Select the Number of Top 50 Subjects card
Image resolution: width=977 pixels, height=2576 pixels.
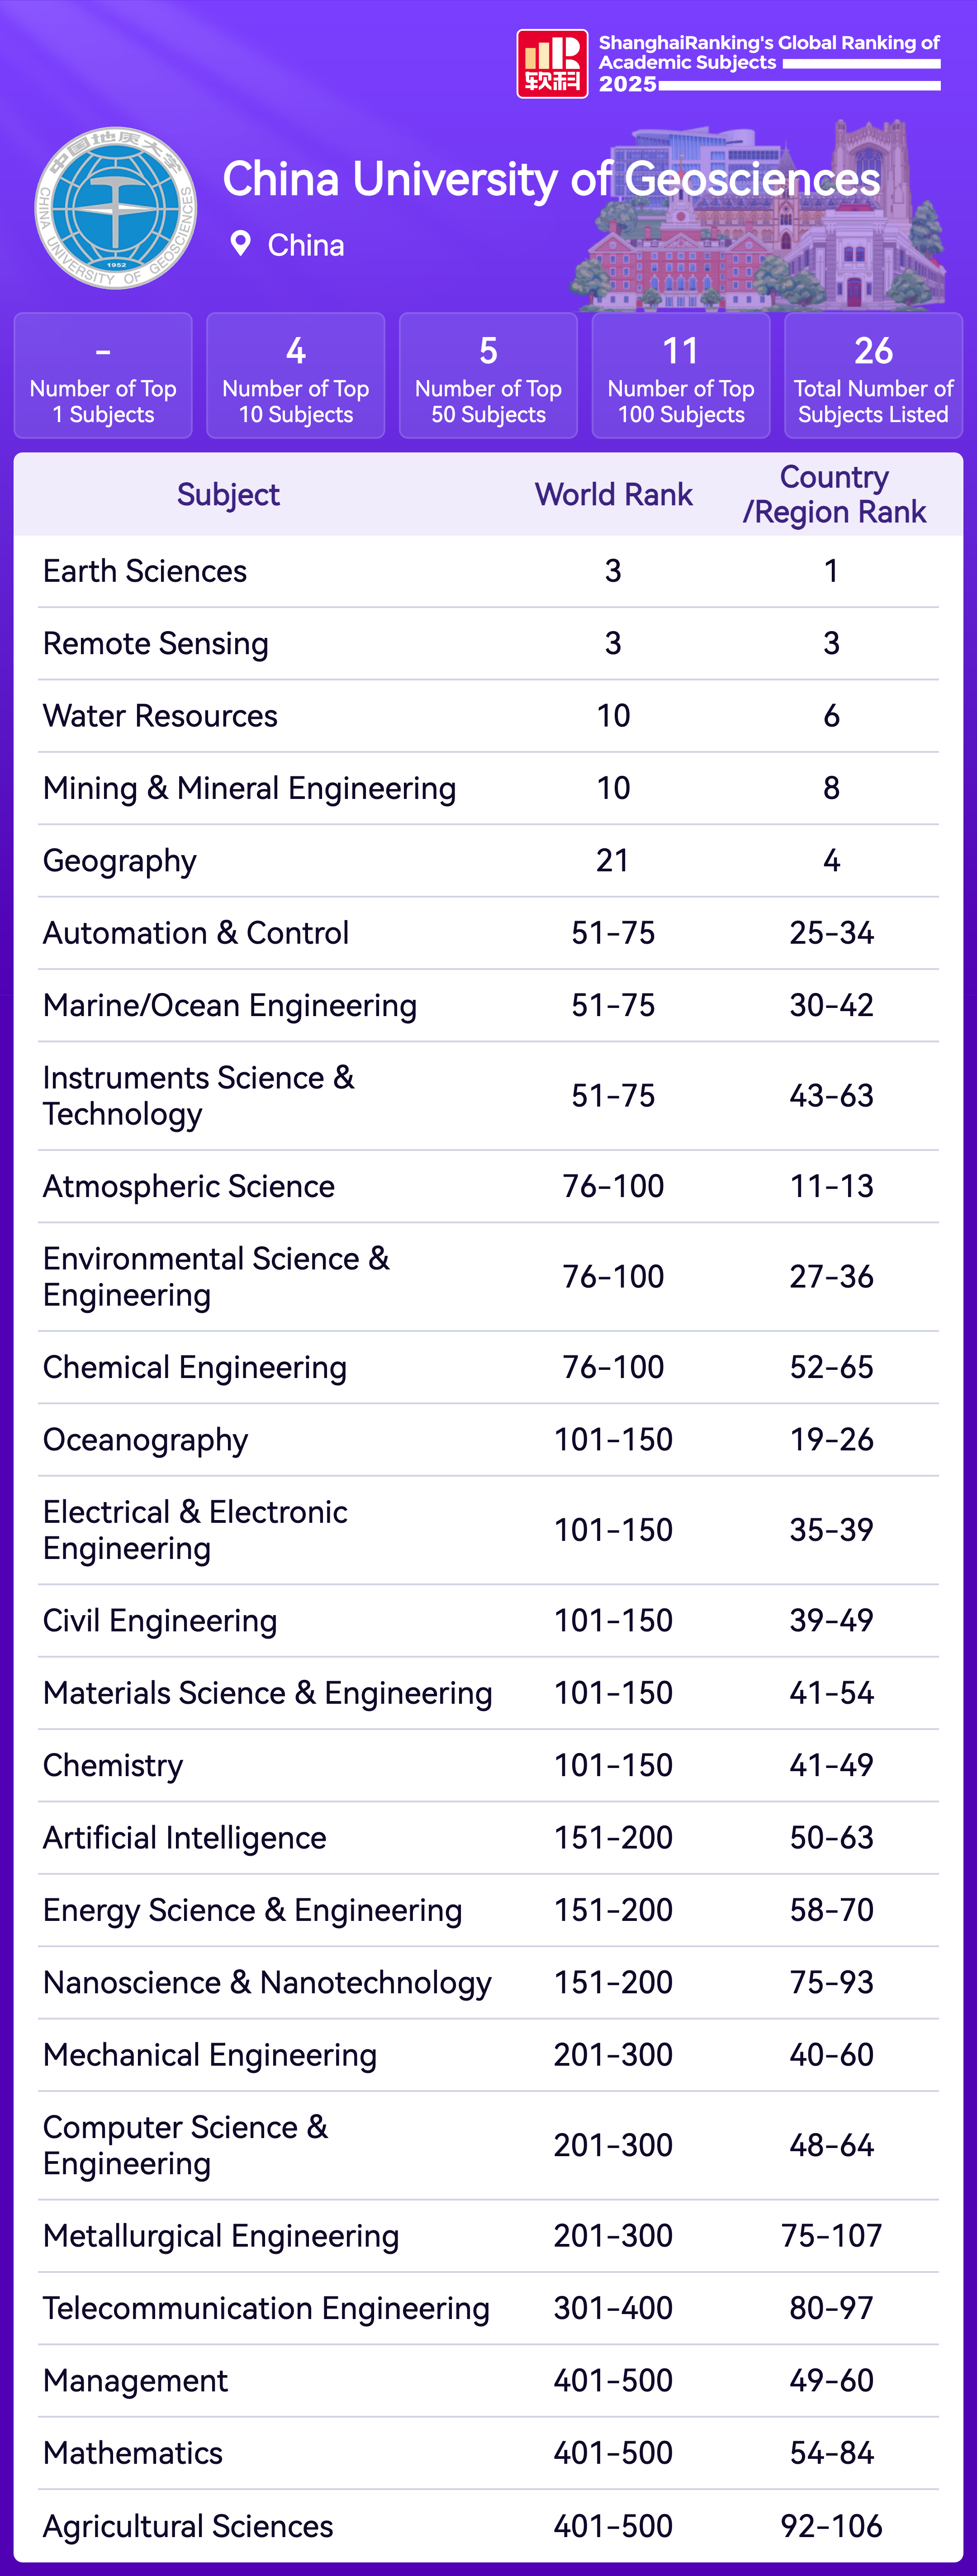point(488,376)
